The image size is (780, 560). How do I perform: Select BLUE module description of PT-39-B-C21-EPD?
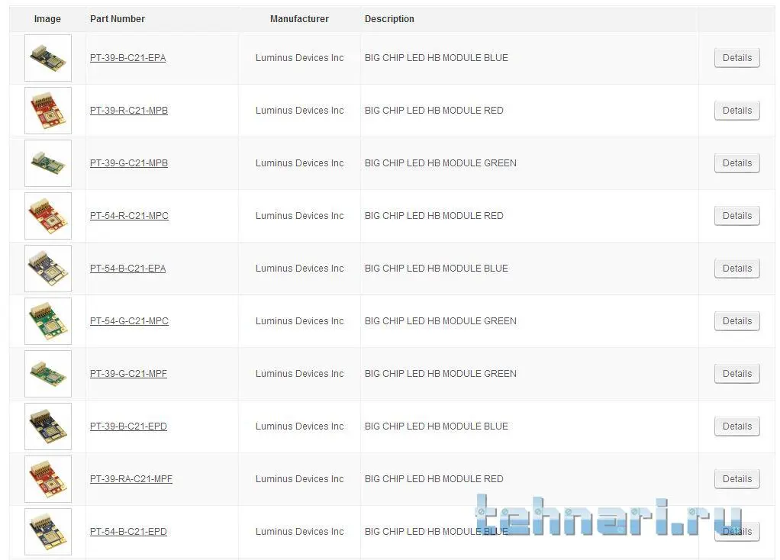click(437, 426)
